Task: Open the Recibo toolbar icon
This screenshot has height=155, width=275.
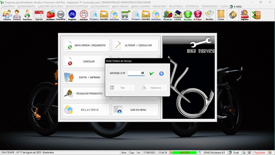Action: [209, 15]
